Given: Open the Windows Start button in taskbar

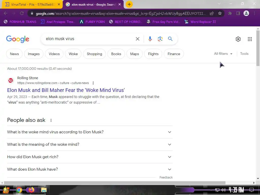Looking at the screenshot, I should (x=6, y=190).
